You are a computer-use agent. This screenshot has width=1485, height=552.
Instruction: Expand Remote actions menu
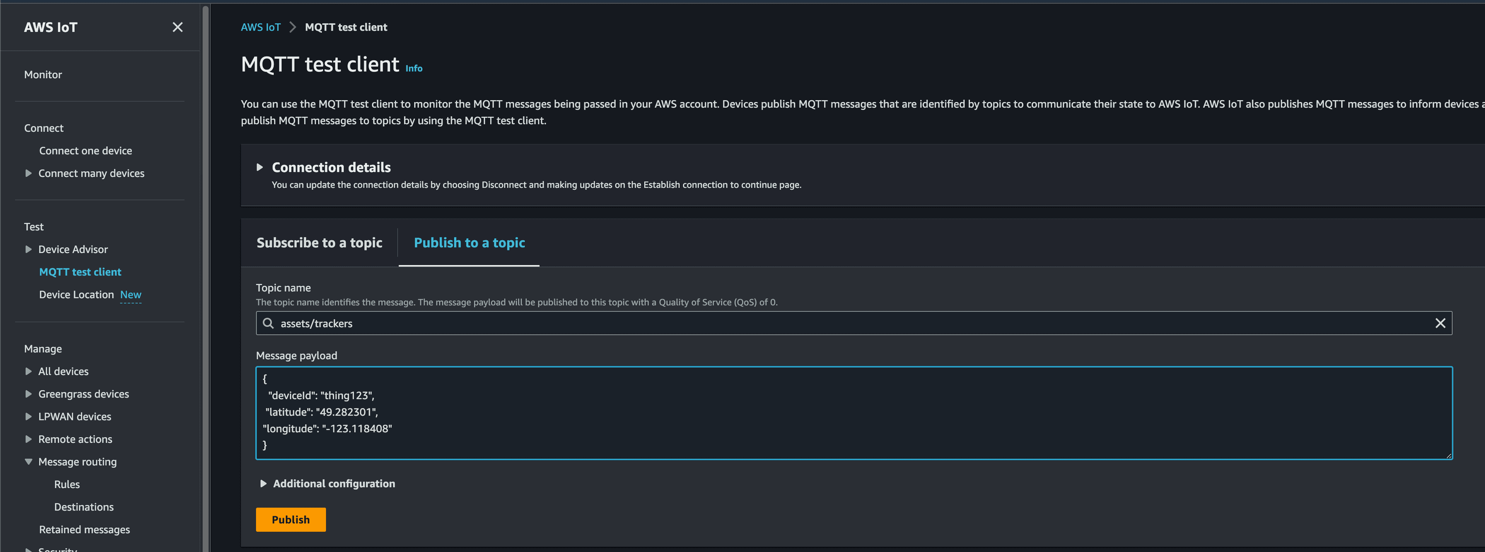[28, 439]
